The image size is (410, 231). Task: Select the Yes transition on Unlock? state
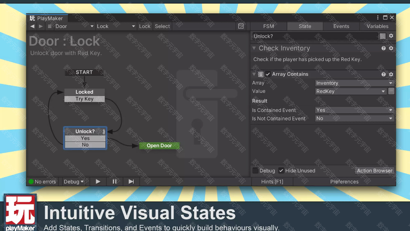(x=85, y=138)
